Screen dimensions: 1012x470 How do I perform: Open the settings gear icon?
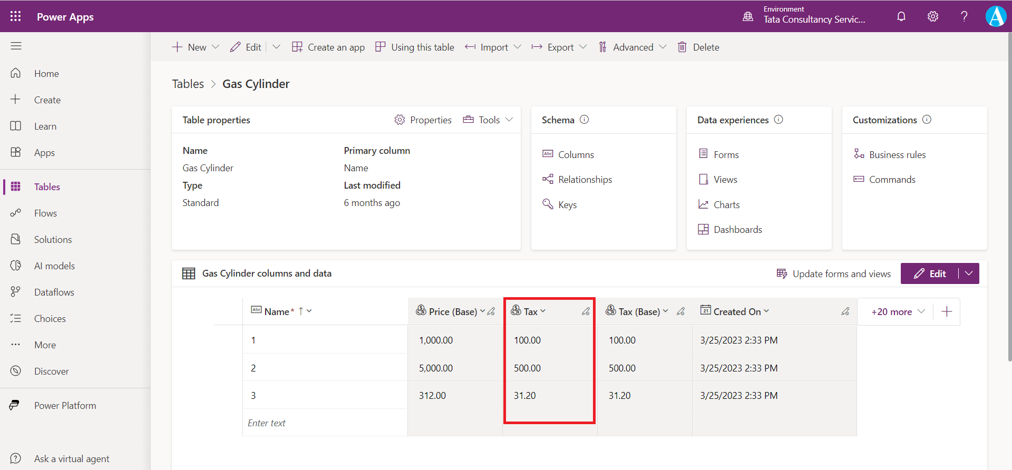(933, 16)
